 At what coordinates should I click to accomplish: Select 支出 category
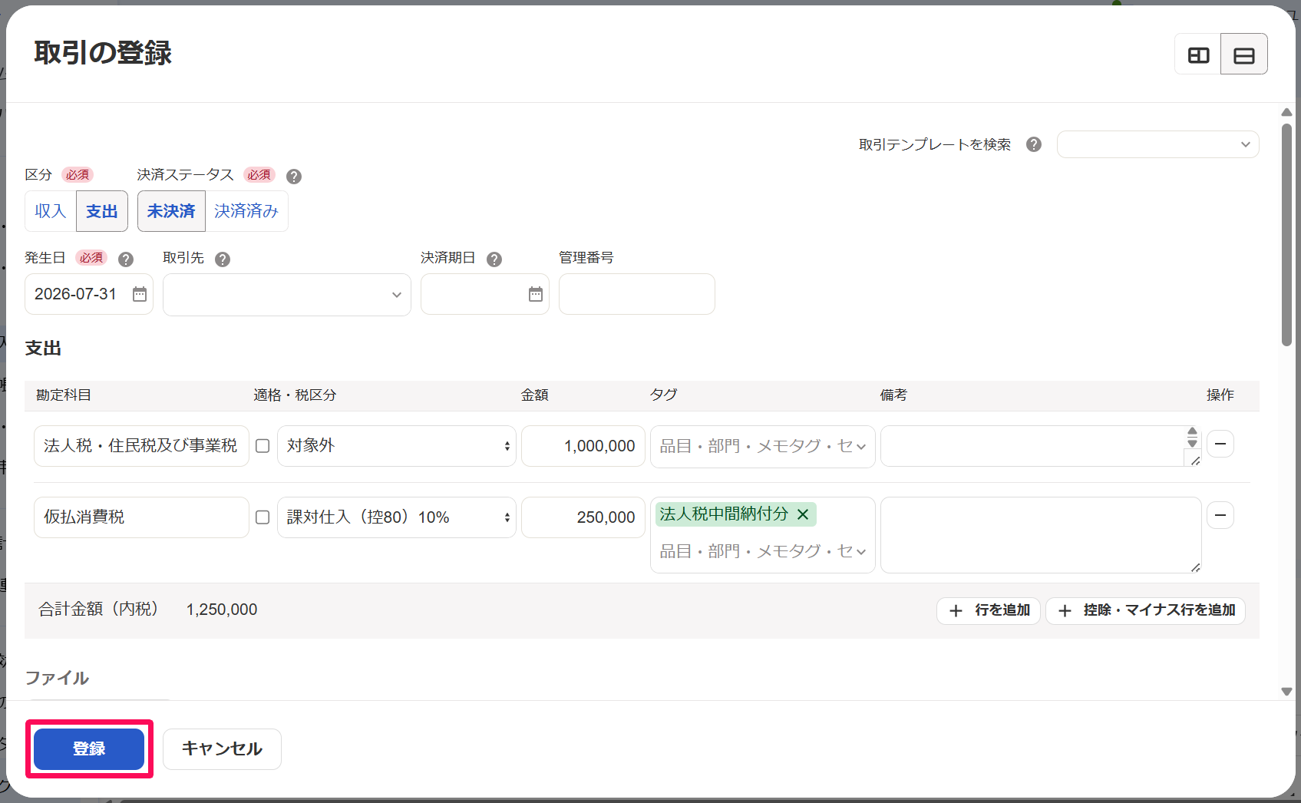tap(102, 211)
